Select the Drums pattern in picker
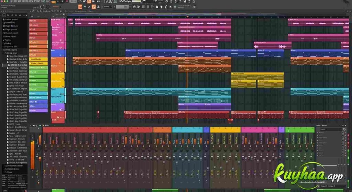This screenshot has width=352, height=192. coord(38,21)
